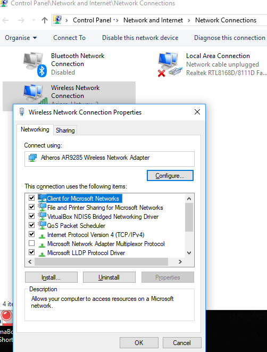Expand breadcrumb arrow after Network and Internet

click(189, 20)
